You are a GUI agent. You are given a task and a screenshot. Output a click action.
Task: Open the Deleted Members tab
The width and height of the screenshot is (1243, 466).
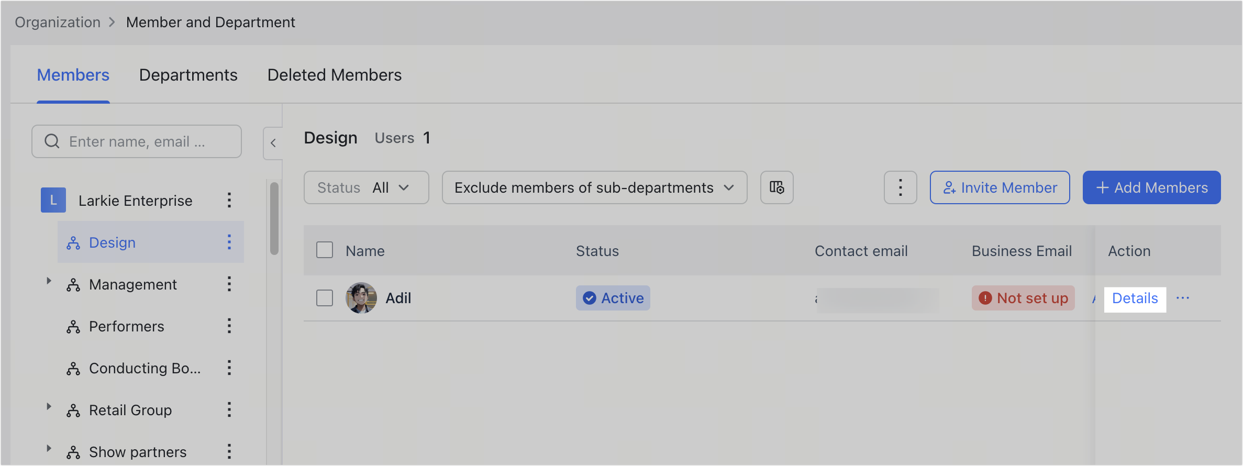[x=335, y=75]
